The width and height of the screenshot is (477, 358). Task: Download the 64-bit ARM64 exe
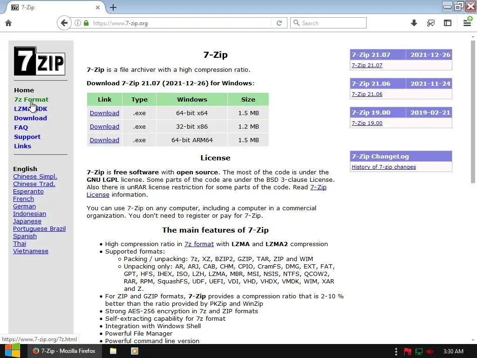(x=104, y=140)
